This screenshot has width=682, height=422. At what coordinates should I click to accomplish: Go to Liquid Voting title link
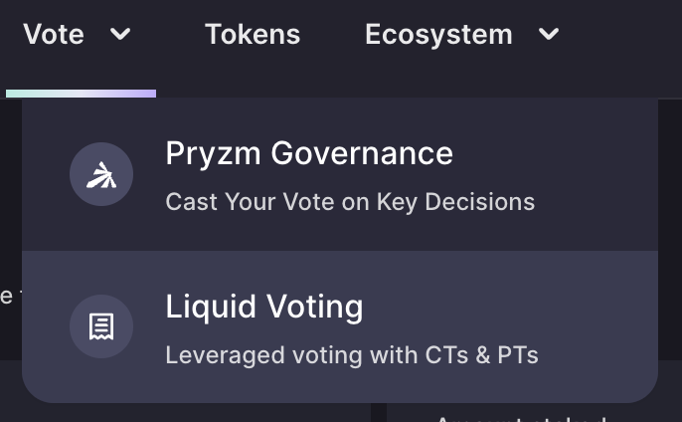point(264,307)
